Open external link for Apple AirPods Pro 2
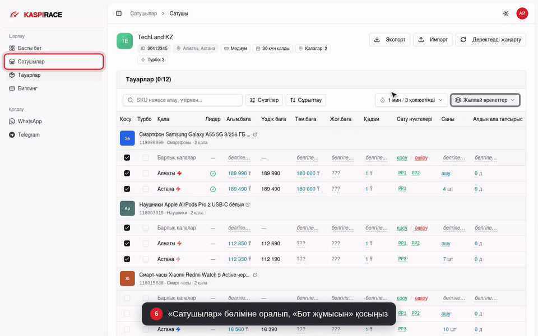Viewport: 538px width, 336px height. click(248, 205)
